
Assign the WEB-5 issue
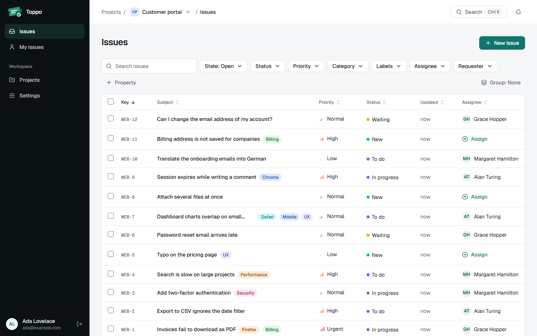(475, 255)
